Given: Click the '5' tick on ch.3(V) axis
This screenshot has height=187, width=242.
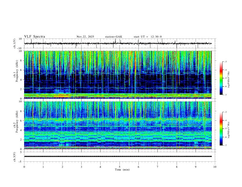Looking at the screenshot, I should coord(21,152).
